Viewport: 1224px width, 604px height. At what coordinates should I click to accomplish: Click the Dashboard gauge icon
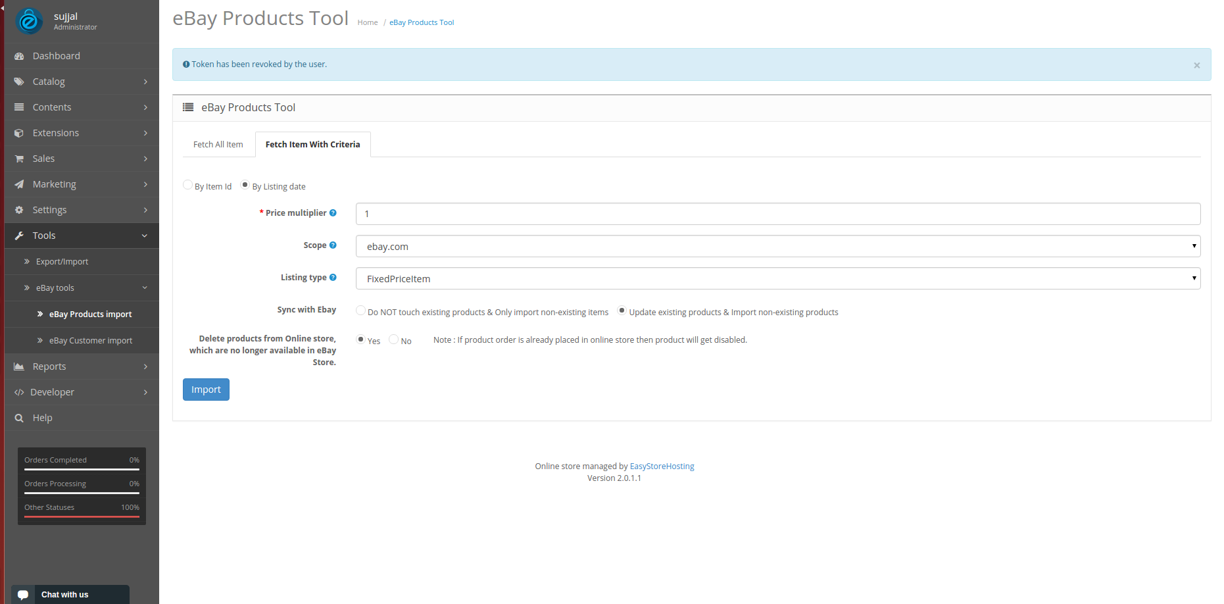coord(19,57)
